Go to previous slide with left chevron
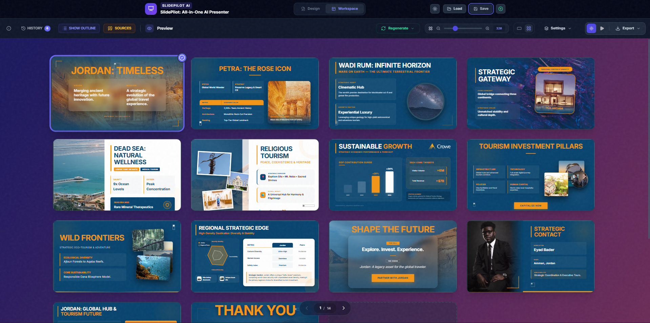The height and width of the screenshot is (323, 650). click(307, 308)
